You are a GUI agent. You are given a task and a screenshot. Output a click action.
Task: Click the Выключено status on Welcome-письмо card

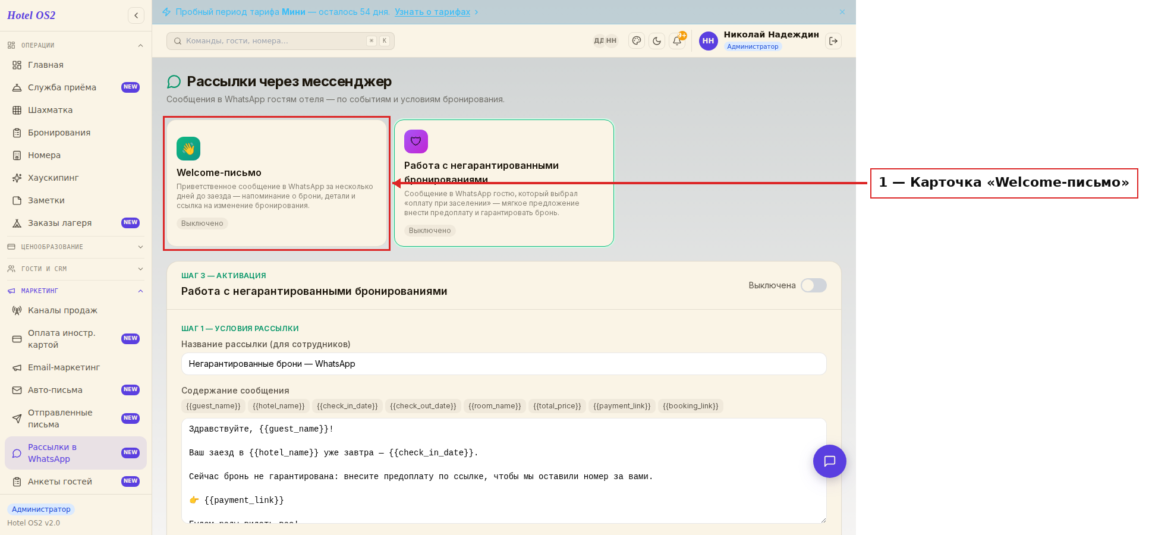[x=202, y=224]
